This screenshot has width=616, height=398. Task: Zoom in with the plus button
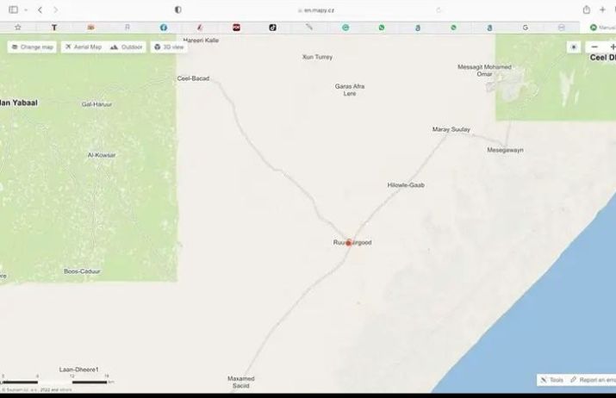(x=612, y=47)
